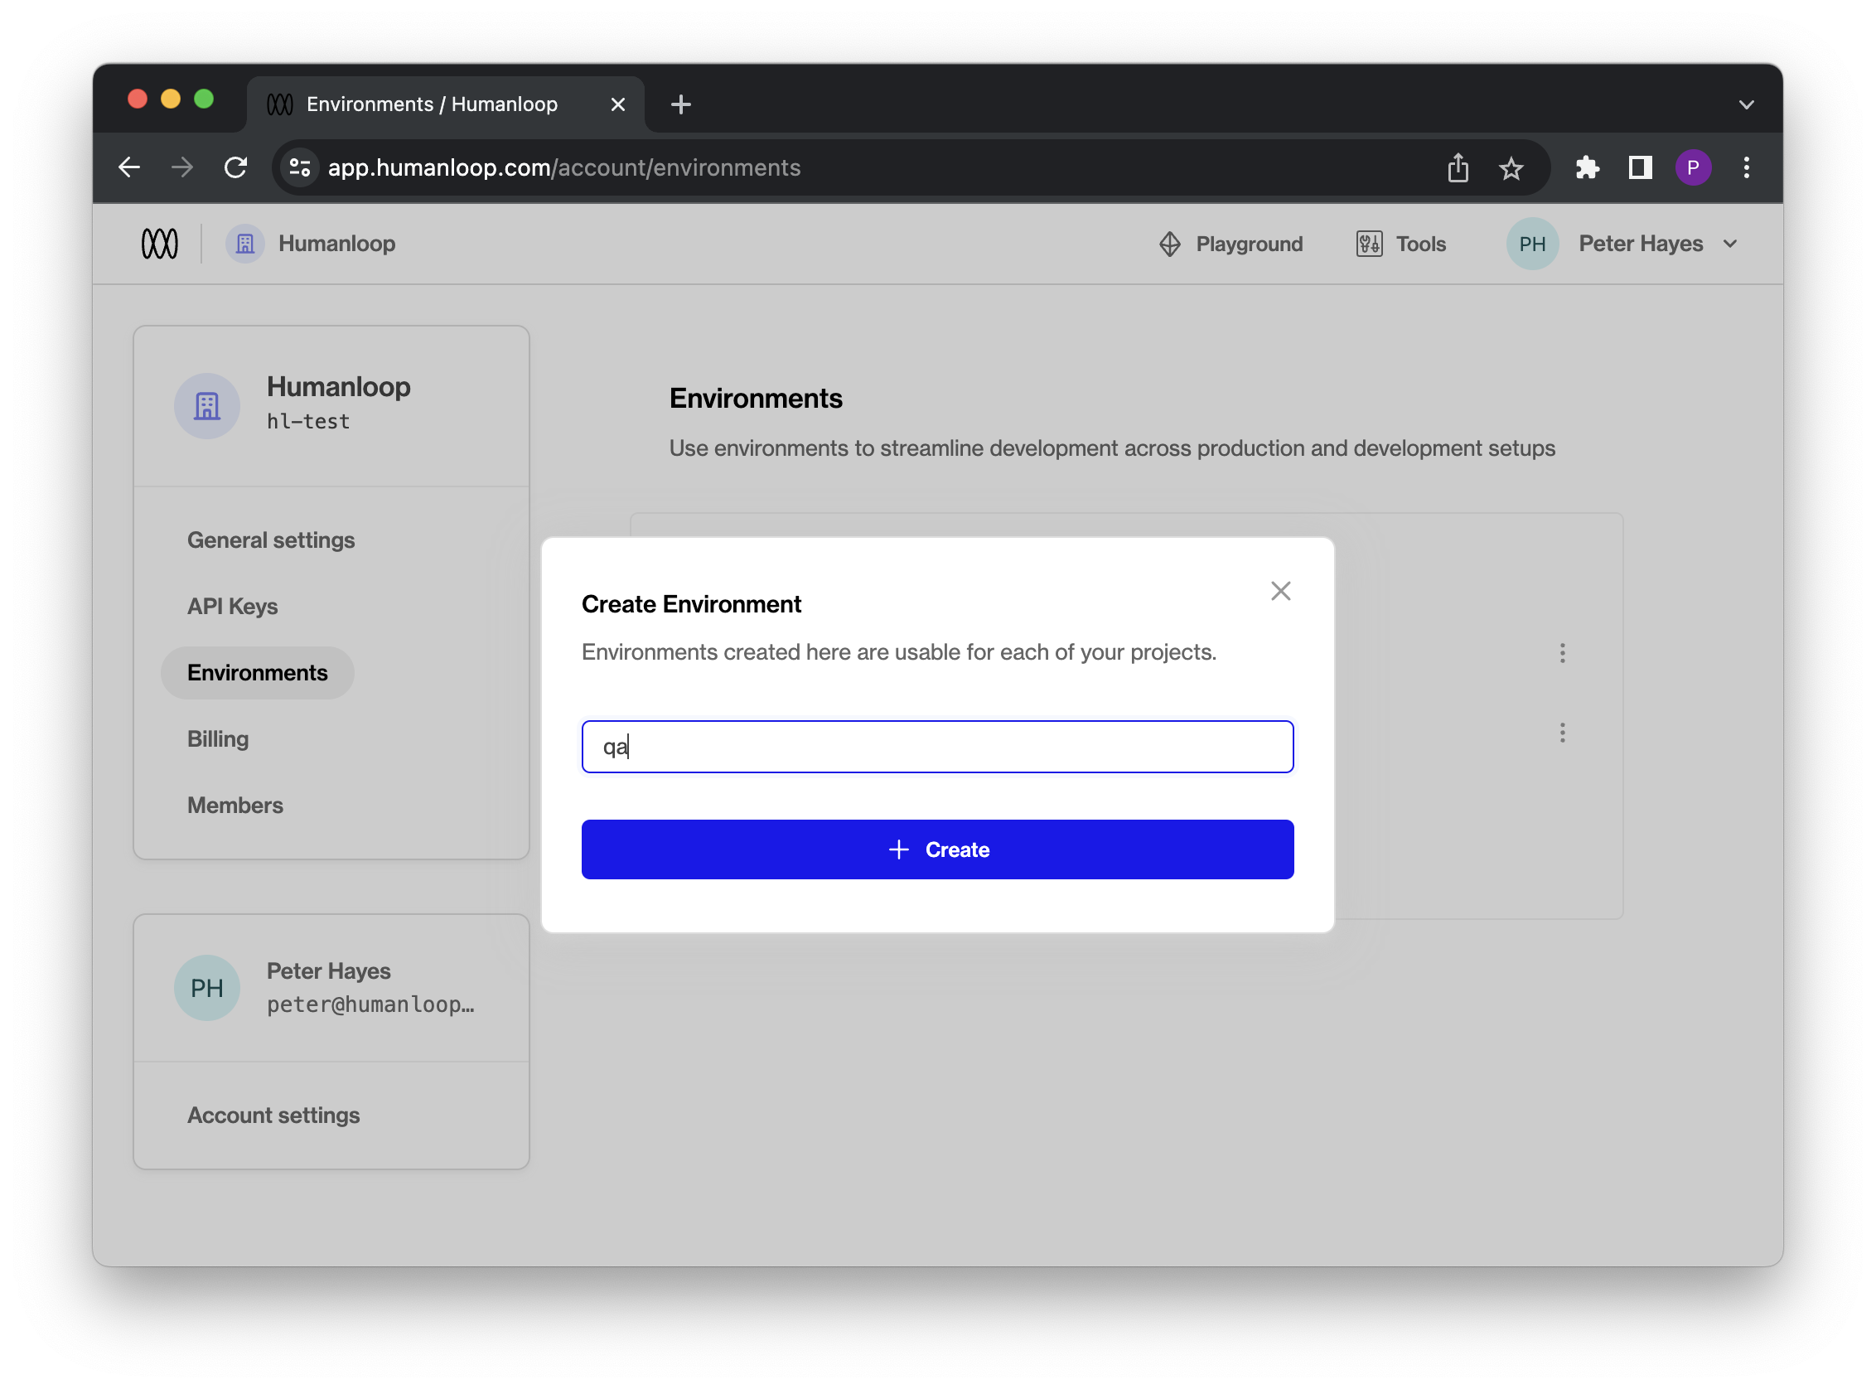The height and width of the screenshot is (1389, 1876).
Task: Bookmark this page with the star icon
Action: click(x=1511, y=168)
